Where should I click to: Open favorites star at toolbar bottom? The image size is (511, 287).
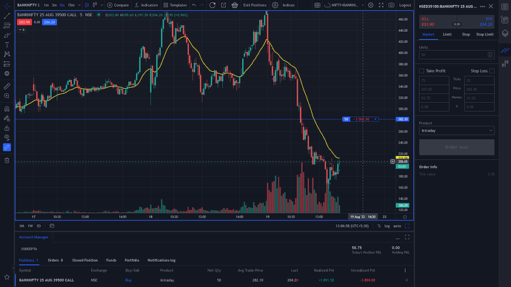tap(7, 277)
